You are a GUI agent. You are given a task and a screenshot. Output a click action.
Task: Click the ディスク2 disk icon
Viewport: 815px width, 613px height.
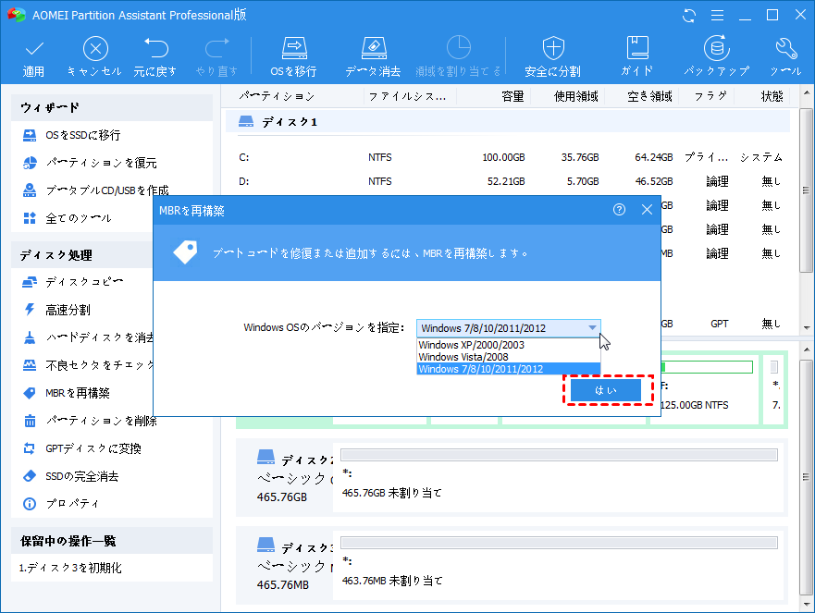click(x=266, y=457)
